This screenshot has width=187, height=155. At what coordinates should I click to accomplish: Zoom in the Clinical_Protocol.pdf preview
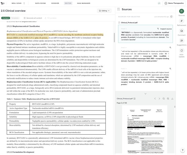click(168, 98)
